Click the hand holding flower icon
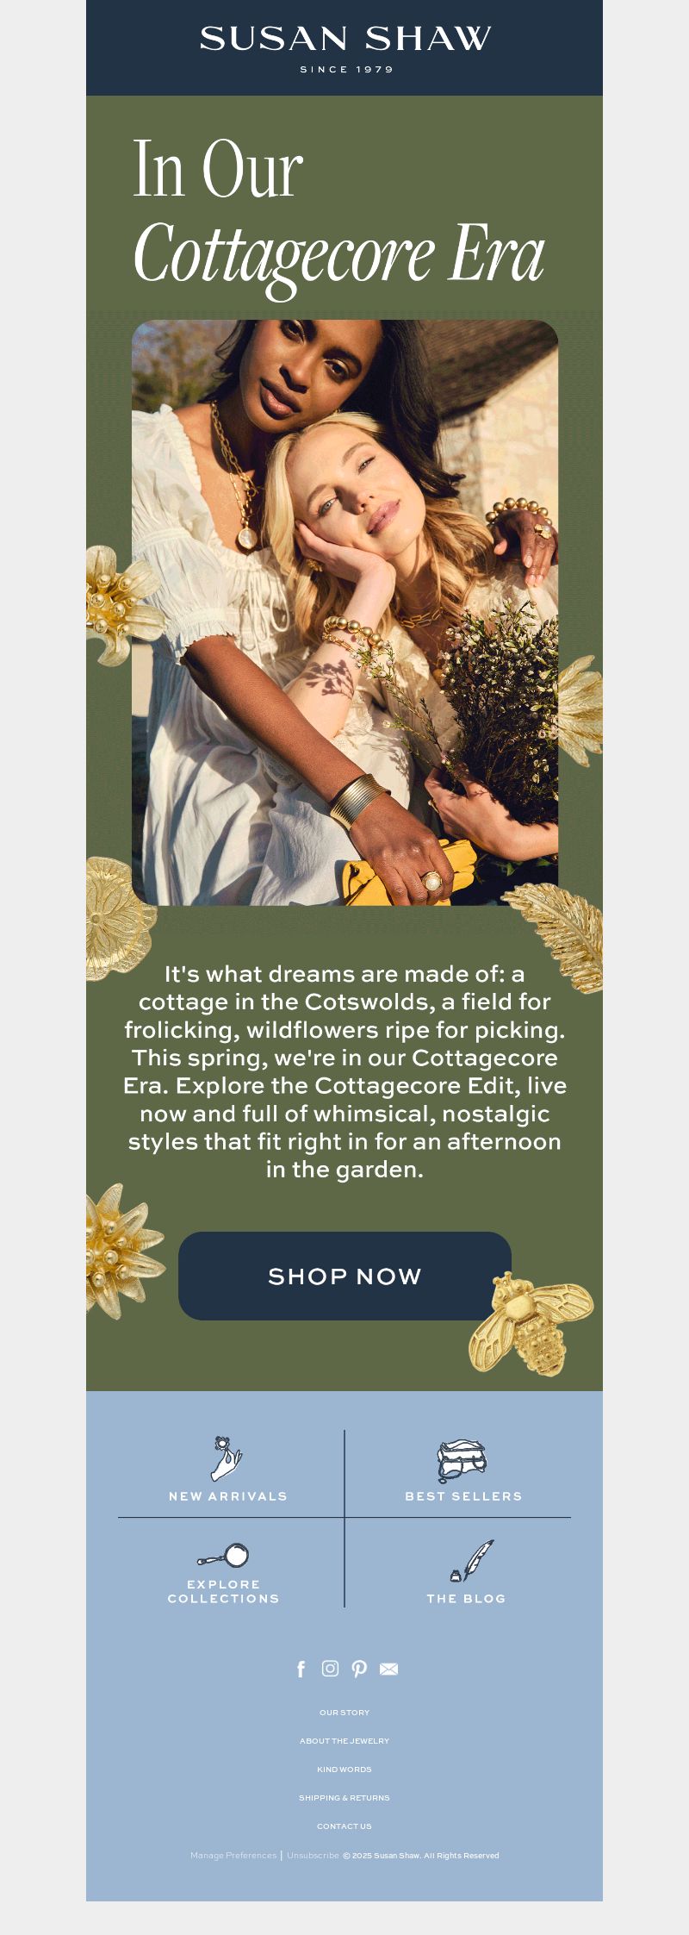Screen dimensions: 689x1935 (x=227, y=1459)
